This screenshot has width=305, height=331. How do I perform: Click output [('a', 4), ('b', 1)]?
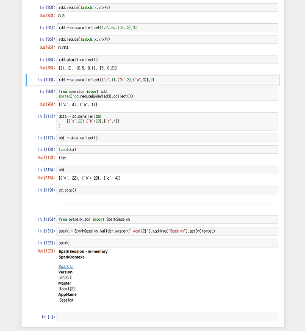point(78,105)
